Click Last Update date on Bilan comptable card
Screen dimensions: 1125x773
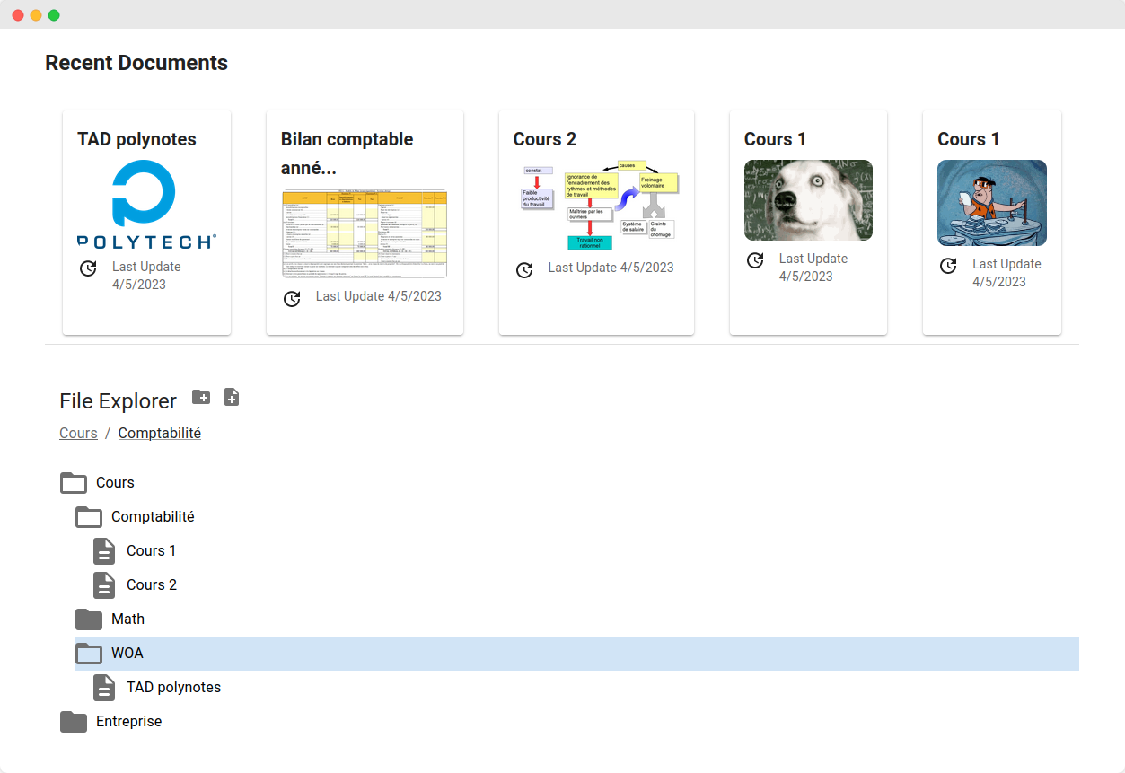pos(379,296)
